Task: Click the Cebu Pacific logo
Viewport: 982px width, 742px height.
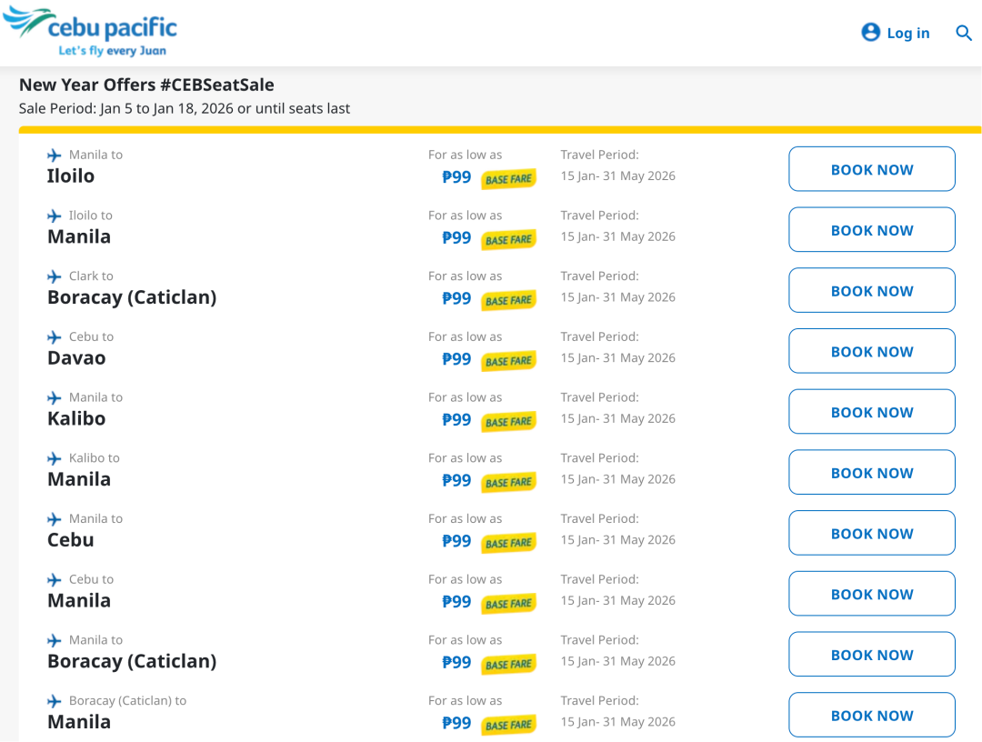Action: pyautogui.click(x=90, y=31)
